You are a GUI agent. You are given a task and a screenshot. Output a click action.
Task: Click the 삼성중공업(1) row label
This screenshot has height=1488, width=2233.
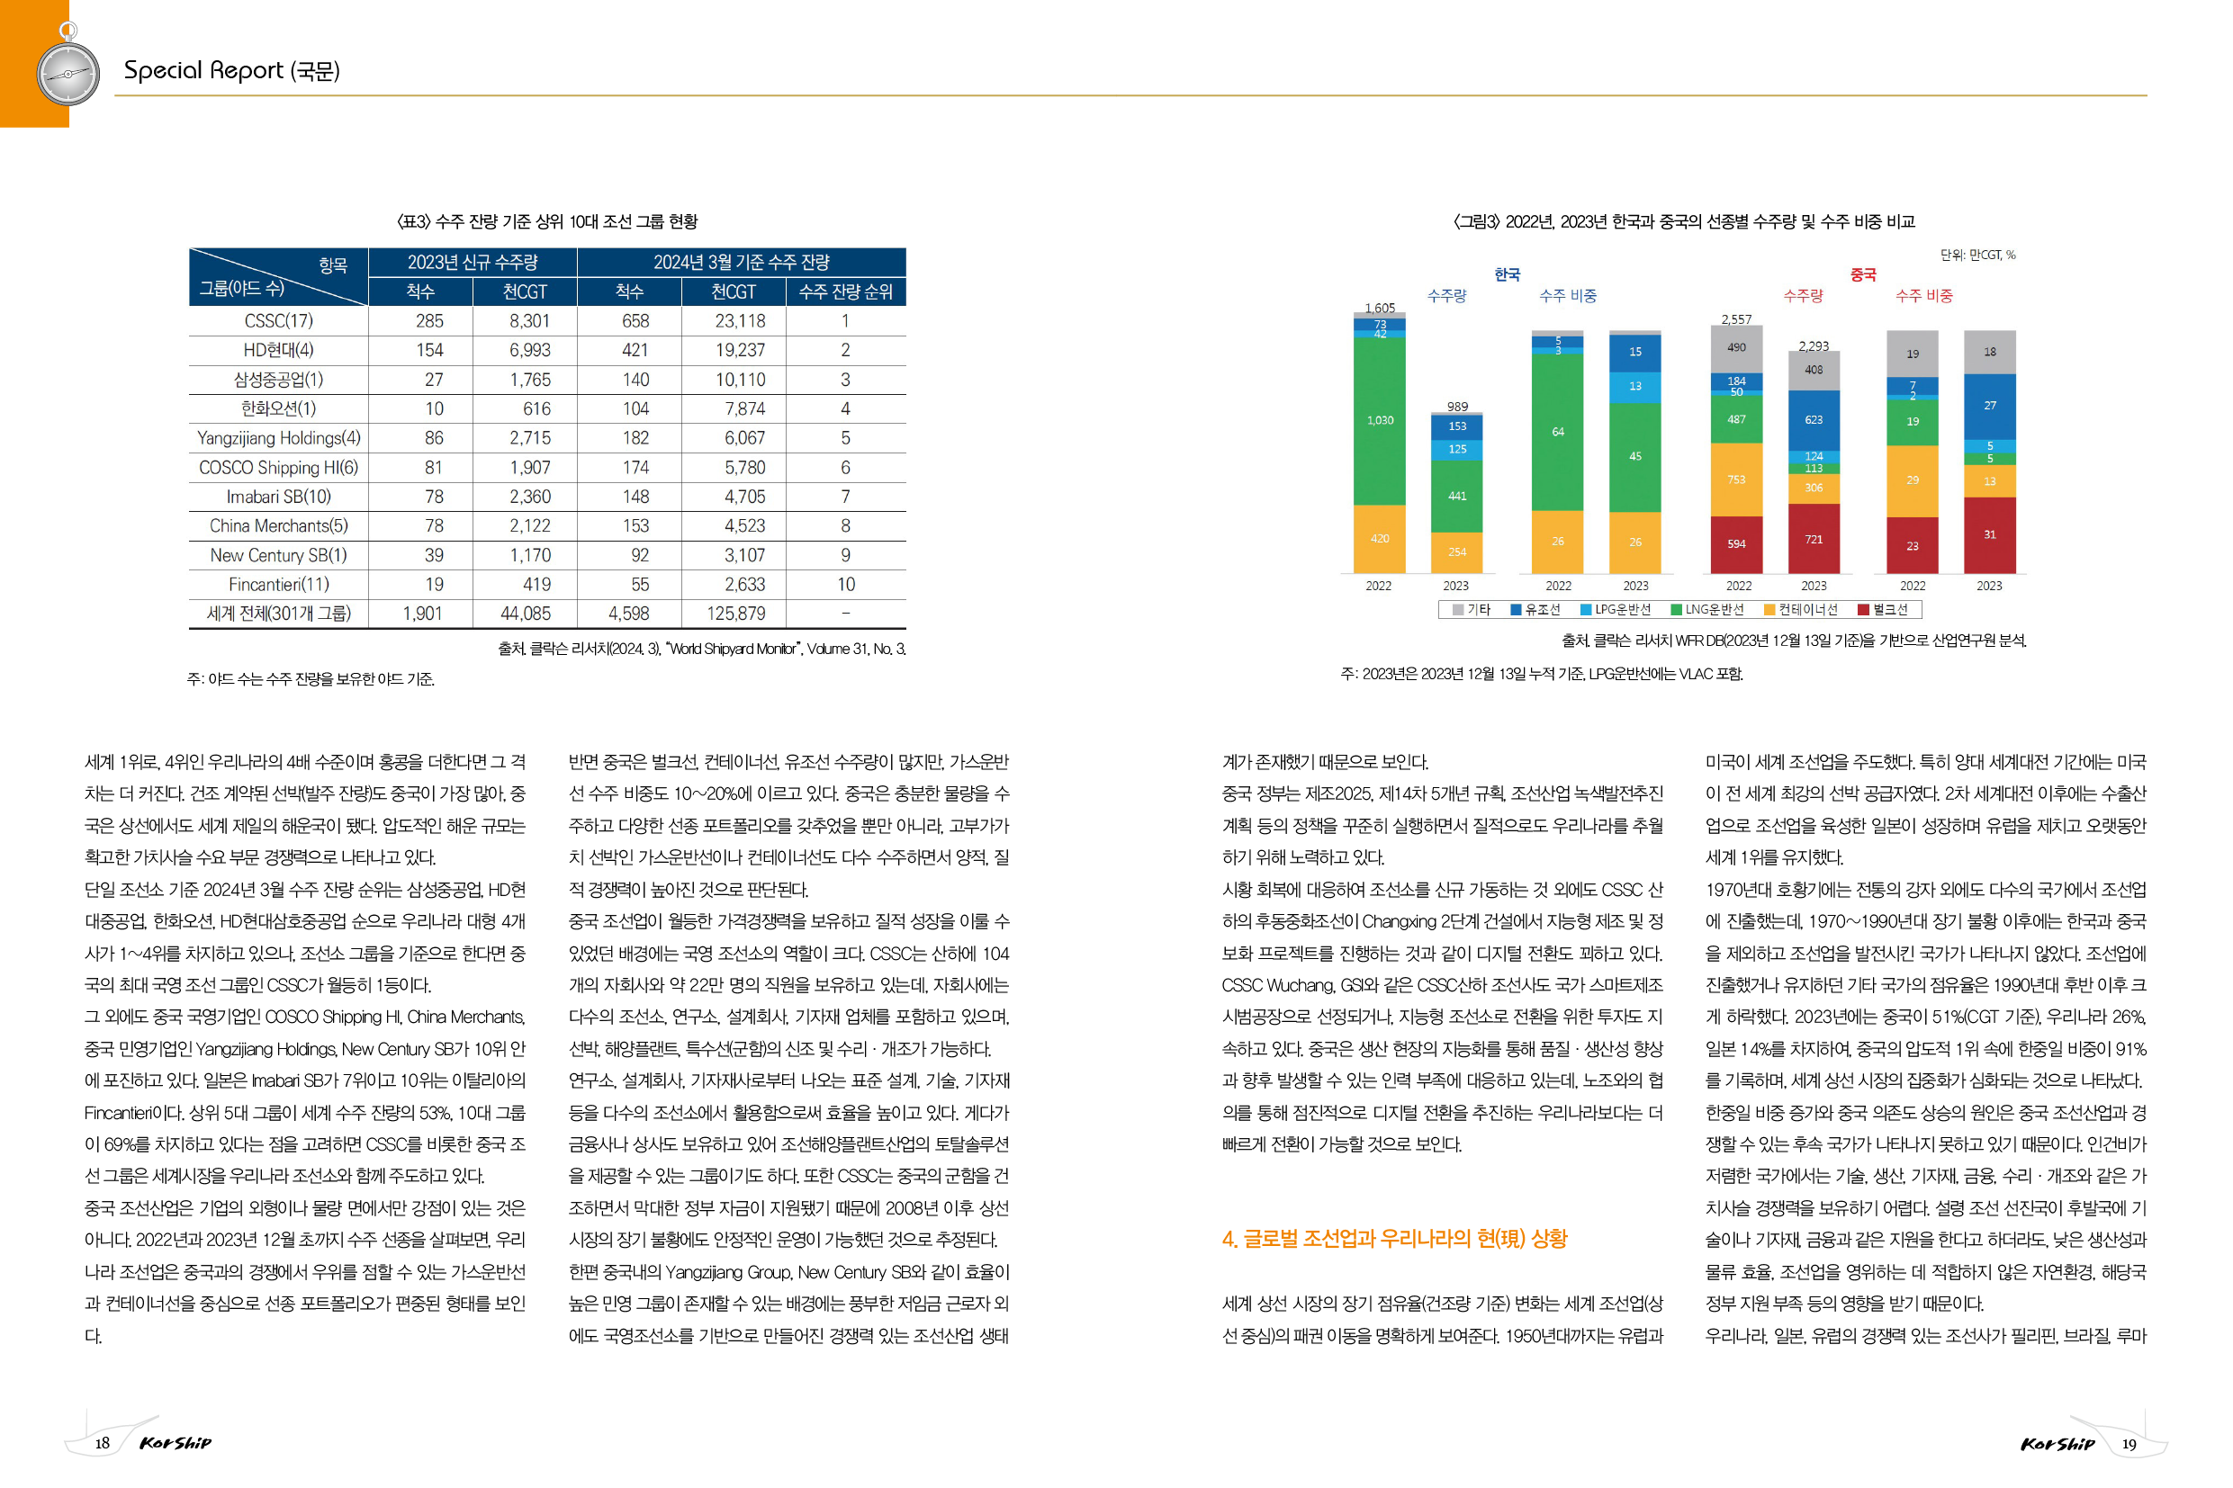point(278,380)
